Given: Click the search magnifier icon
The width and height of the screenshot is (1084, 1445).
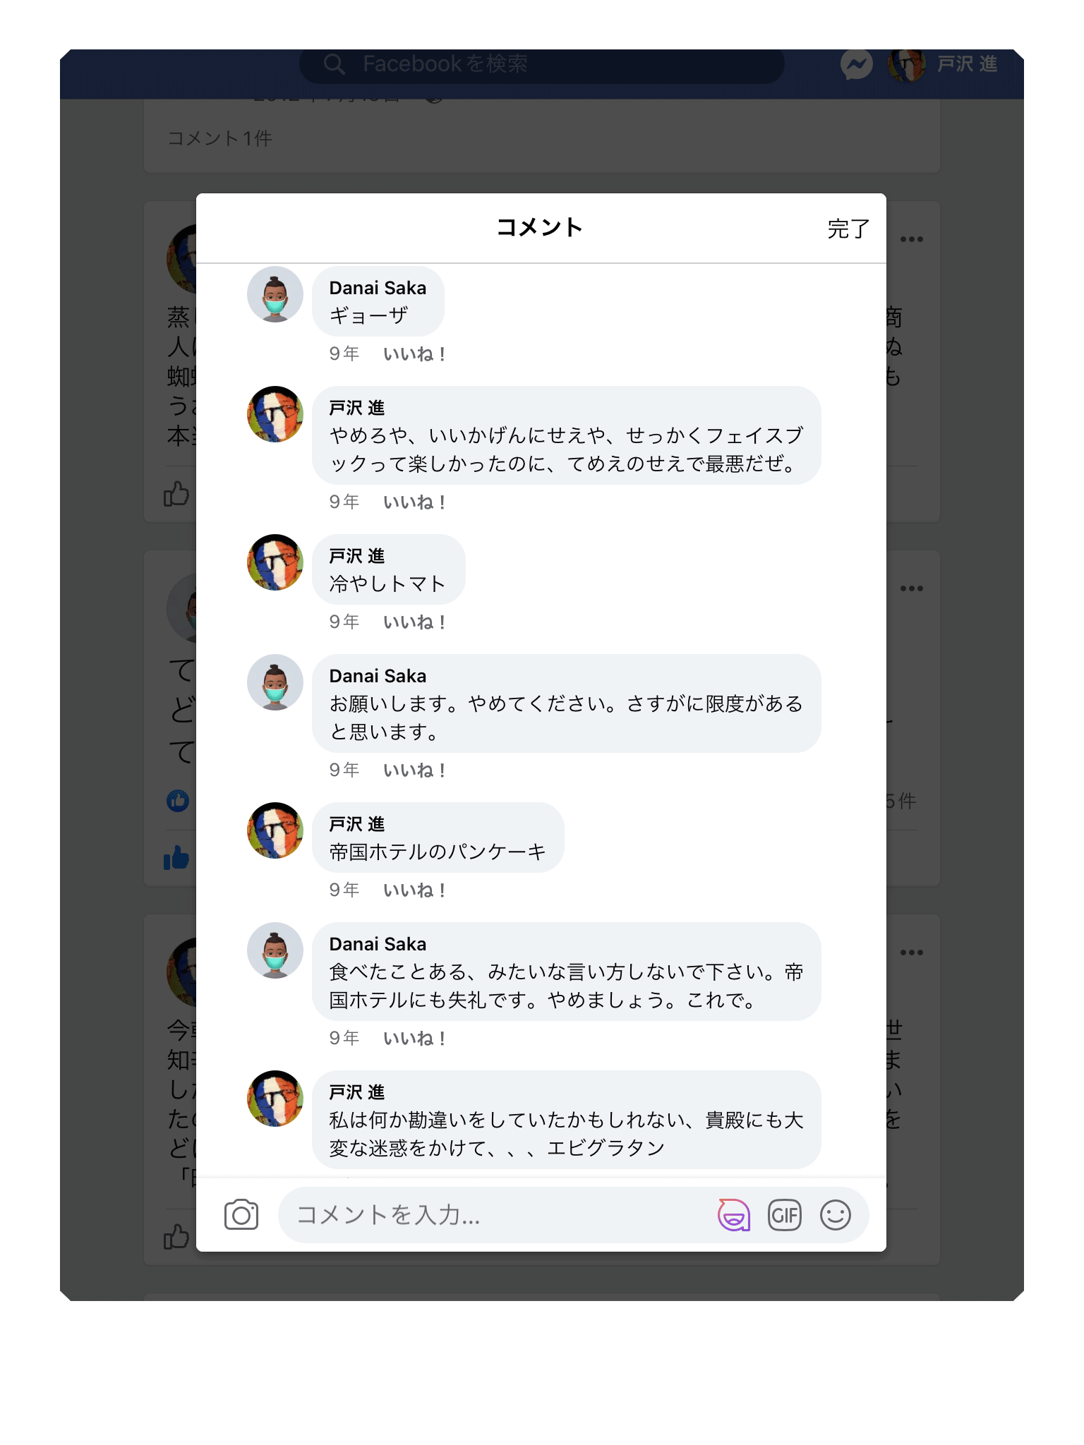Looking at the screenshot, I should coord(334,64).
